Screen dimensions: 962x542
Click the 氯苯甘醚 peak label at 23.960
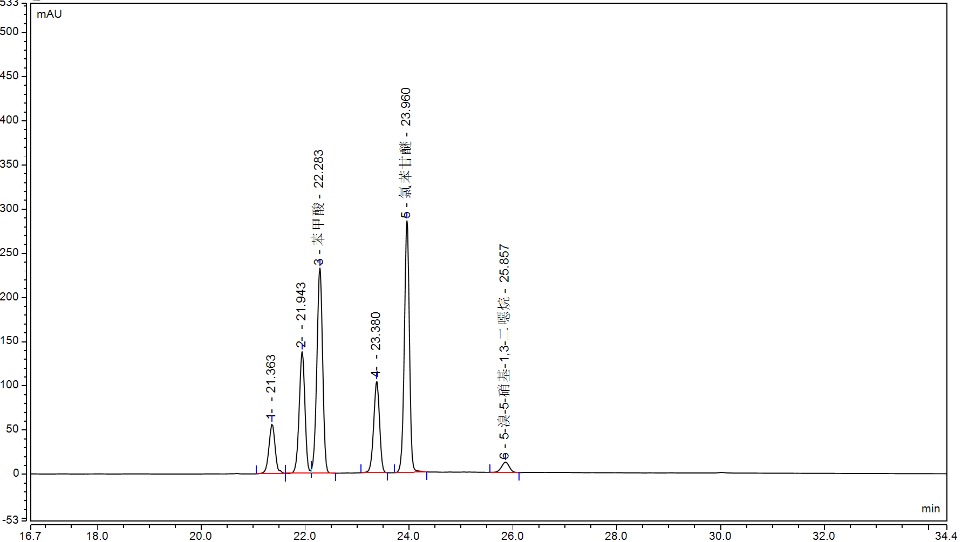click(x=406, y=152)
